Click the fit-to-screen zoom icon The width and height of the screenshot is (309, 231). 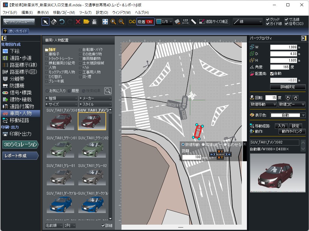click(x=105, y=21)
